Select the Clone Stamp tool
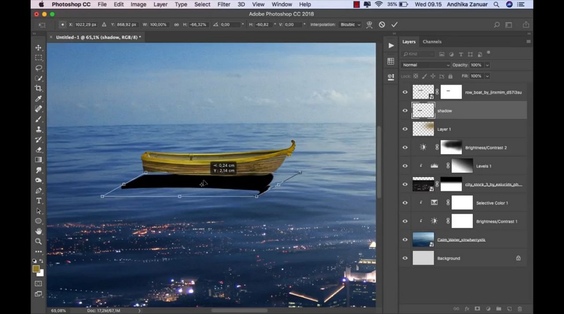The image size is (564, 314). click(x=39, y=129)
